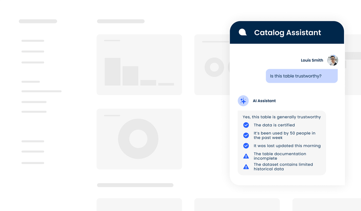361x211 pixels.
Task: Open the bar chart placeholder card
Action: [139, 65]
